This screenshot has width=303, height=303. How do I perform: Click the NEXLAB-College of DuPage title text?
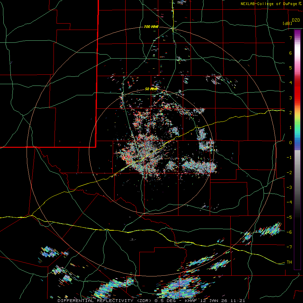269,4
